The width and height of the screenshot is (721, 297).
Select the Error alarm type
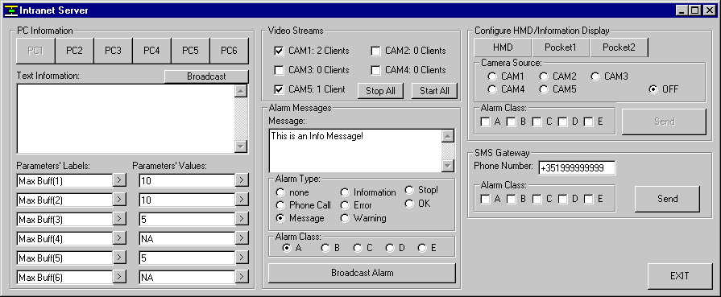(345, 205)
